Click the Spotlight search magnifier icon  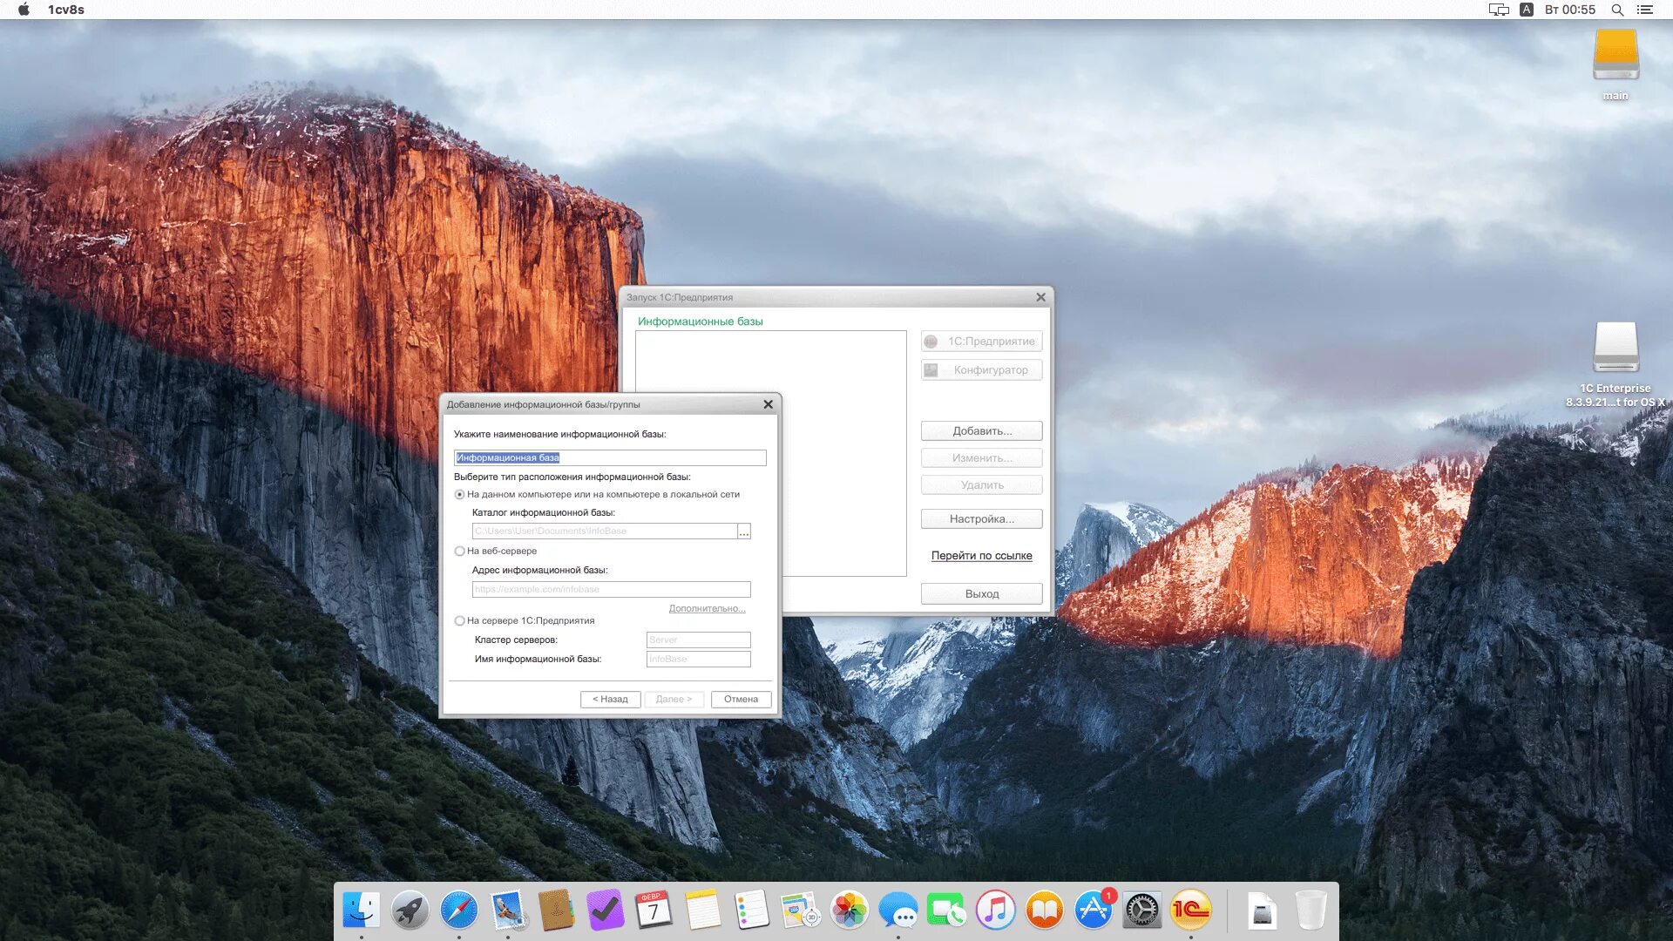[1617, 10]
